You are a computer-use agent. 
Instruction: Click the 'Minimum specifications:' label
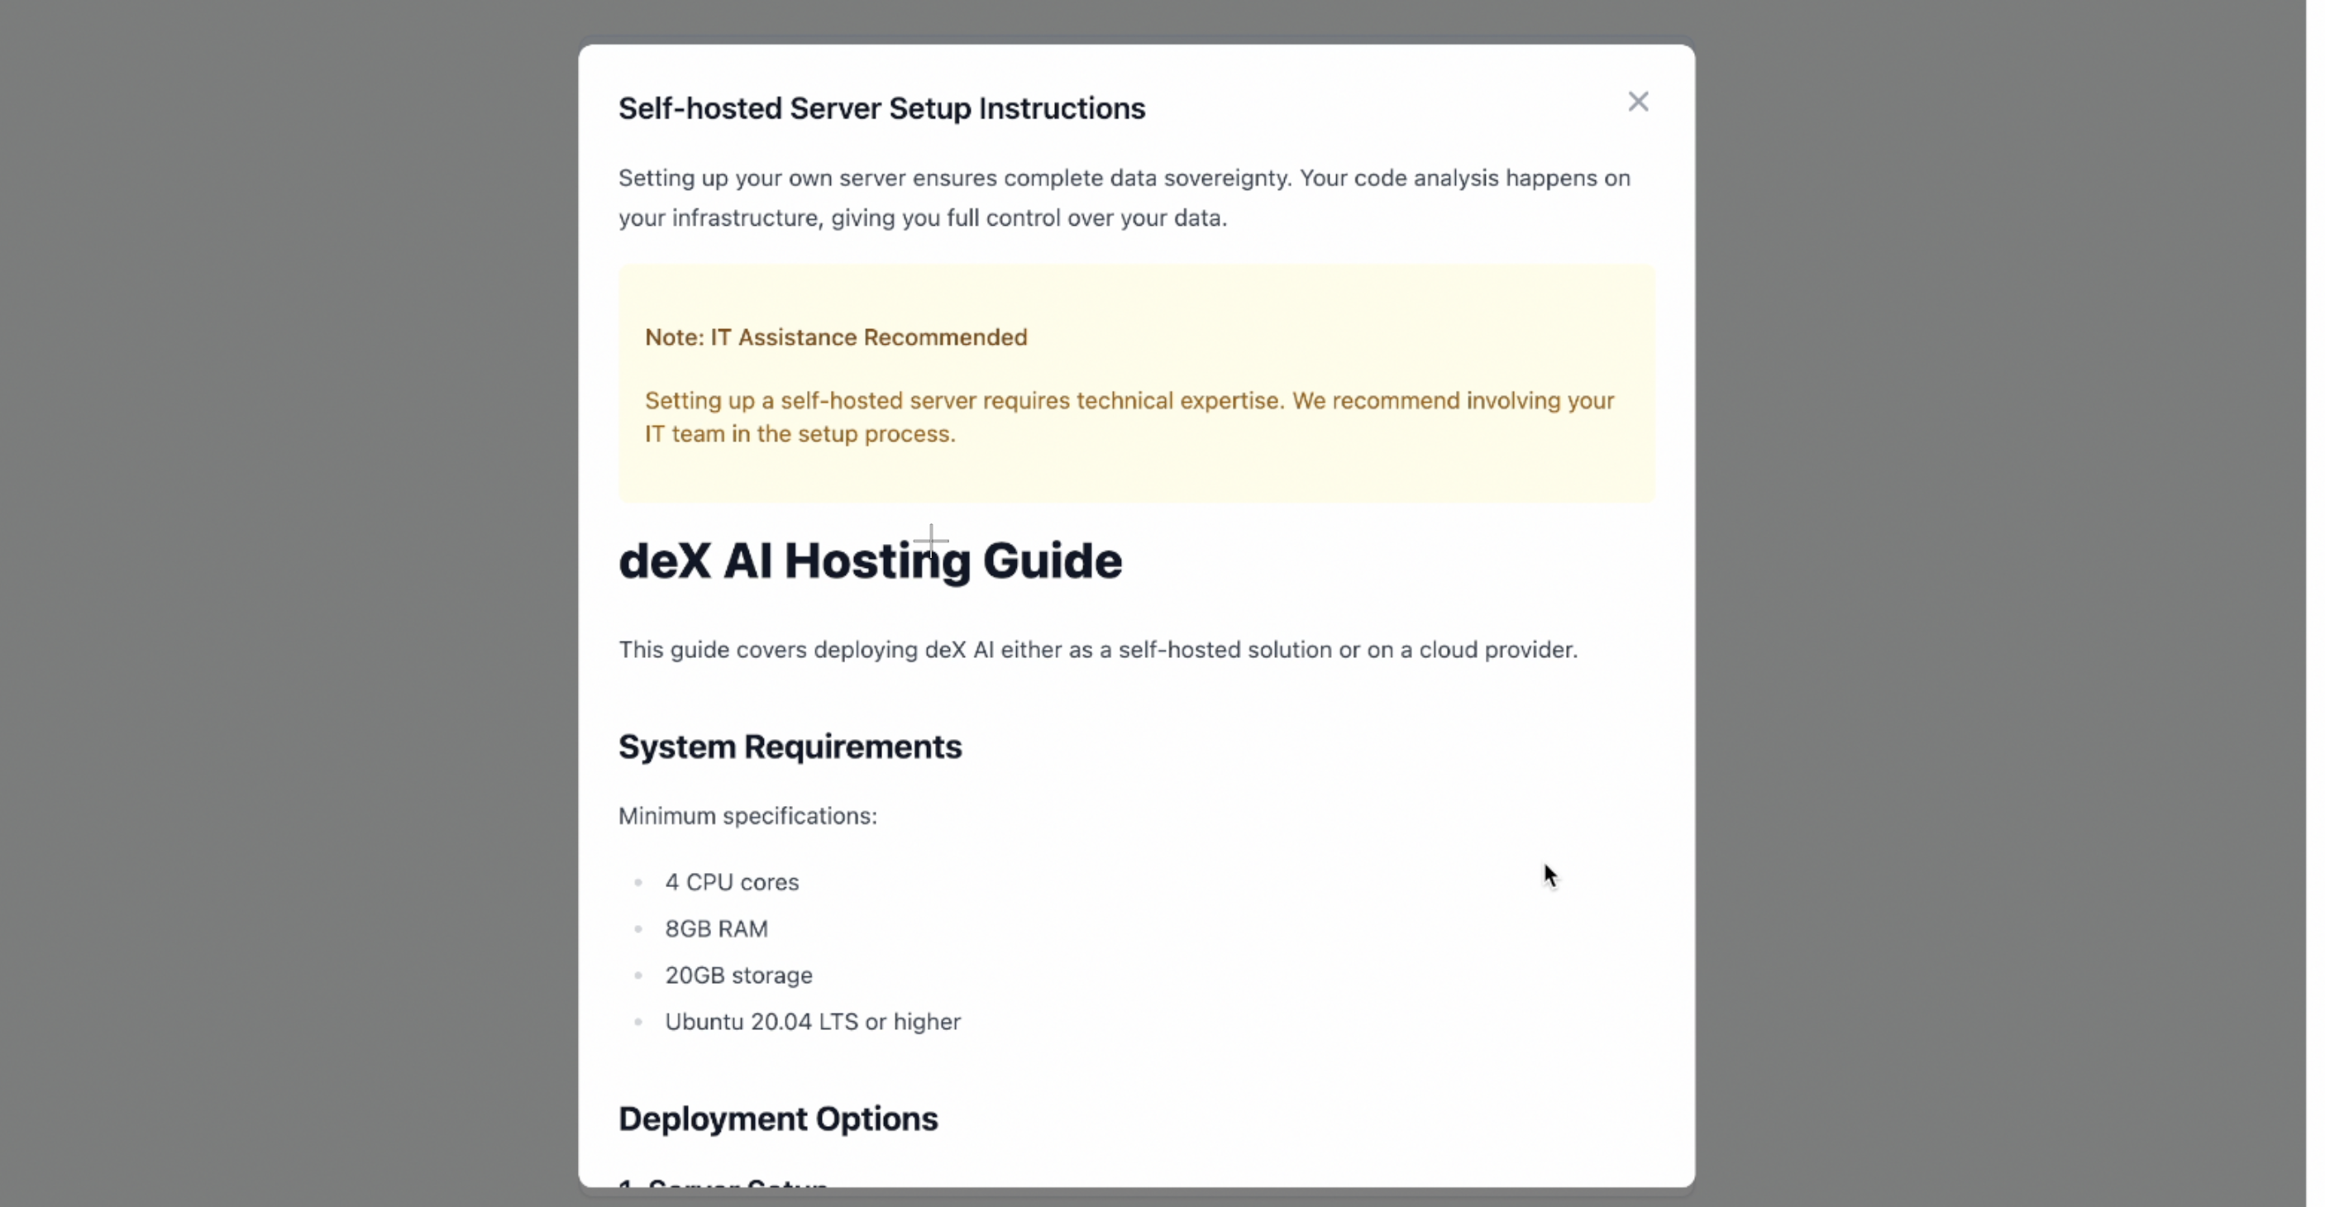pyautogui.click(x=747, y=816)
